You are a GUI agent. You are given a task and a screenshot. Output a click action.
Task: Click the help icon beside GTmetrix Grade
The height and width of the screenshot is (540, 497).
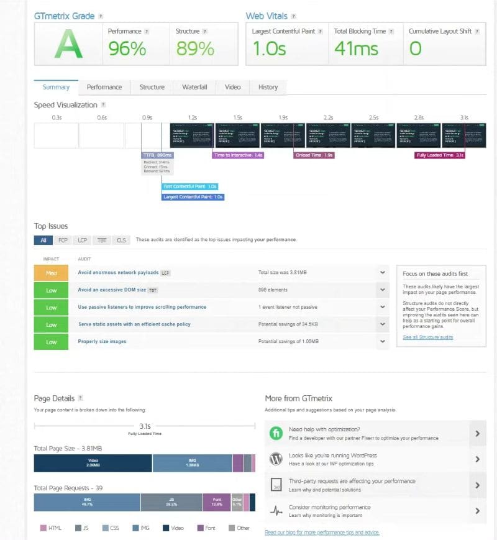tap(101, 16)
